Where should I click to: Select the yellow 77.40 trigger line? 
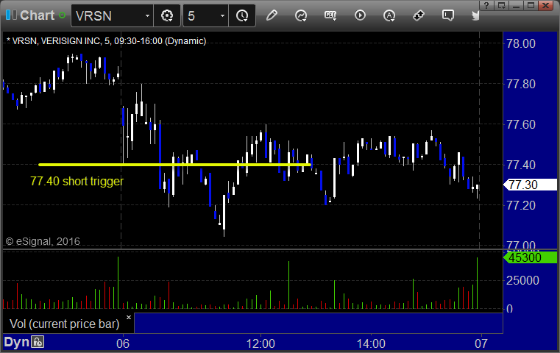point(174,165)
